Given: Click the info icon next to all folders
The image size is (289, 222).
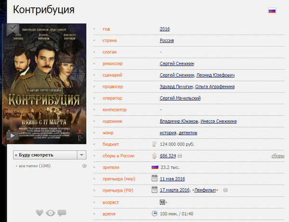Looking at the screenshot, I should (84, 166).
